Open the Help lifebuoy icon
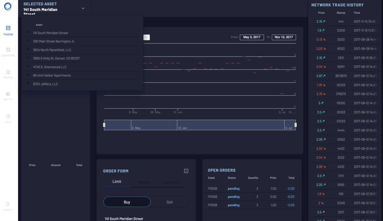This screenshot has height=221, width=383. [x=8, y=116]
